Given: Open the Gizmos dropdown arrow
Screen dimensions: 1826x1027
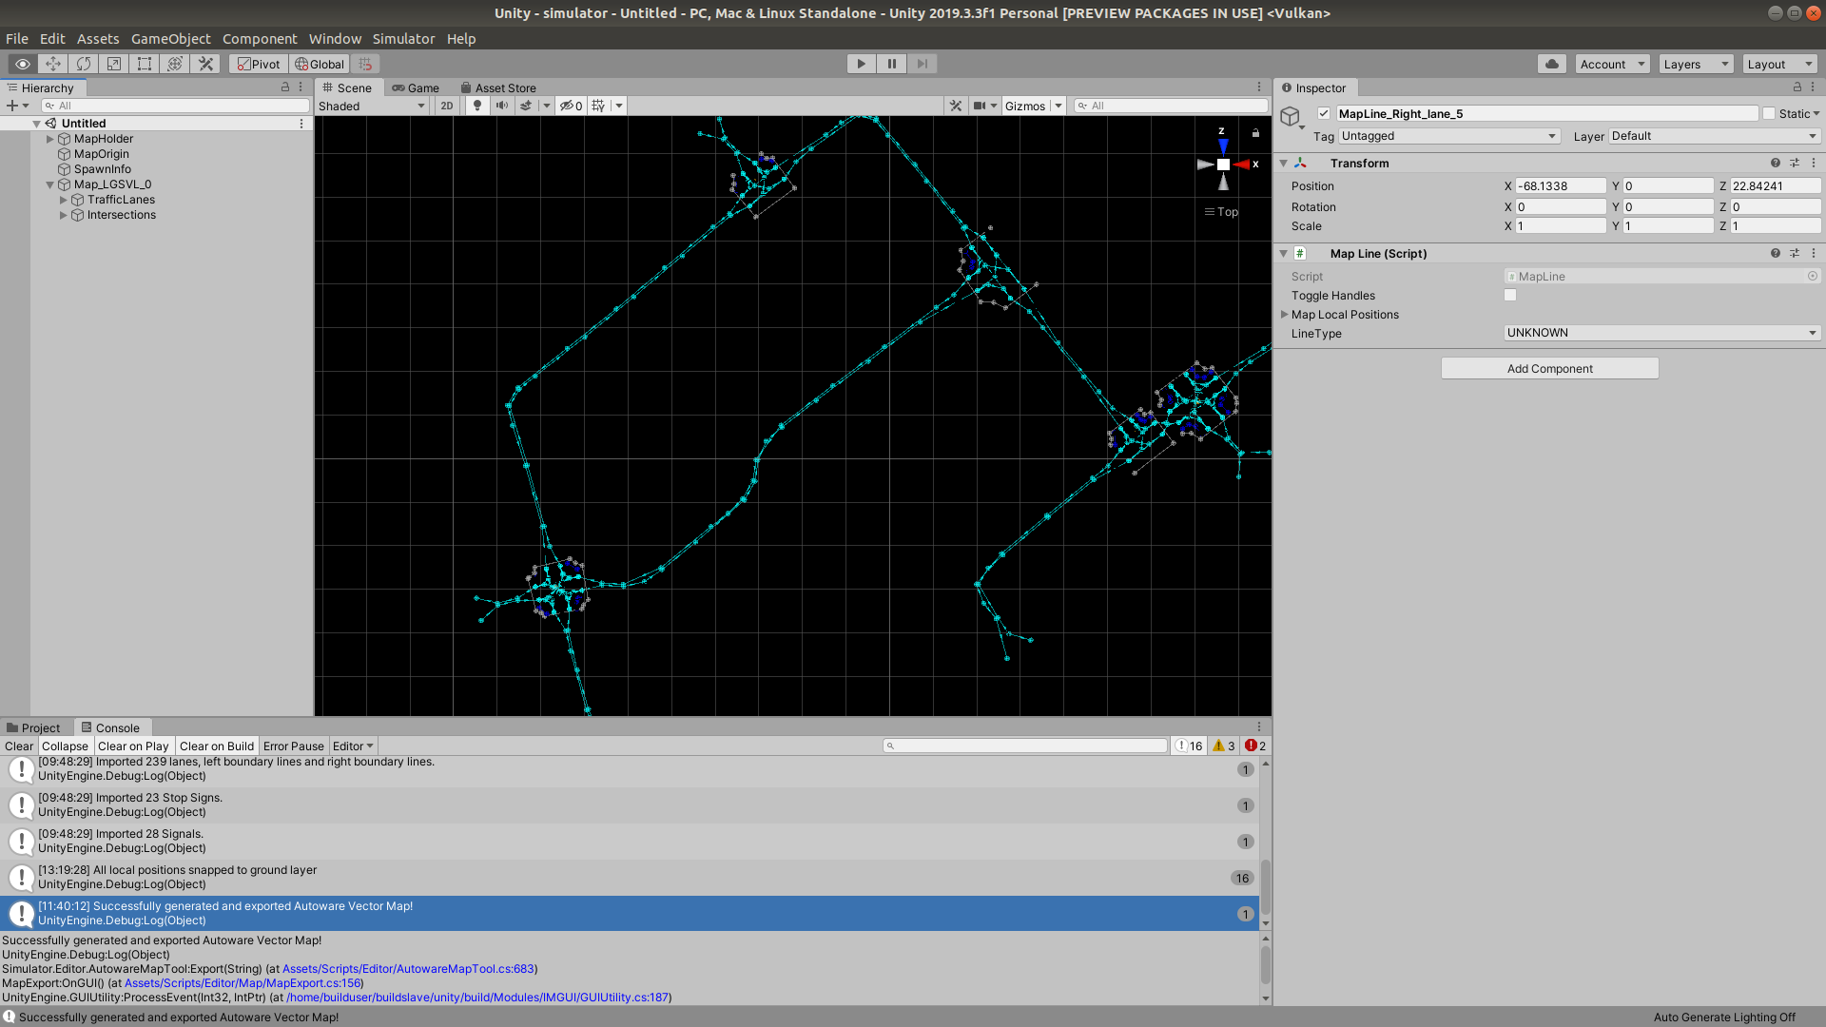Looking at the screenshot, I should coord(1059,106).
